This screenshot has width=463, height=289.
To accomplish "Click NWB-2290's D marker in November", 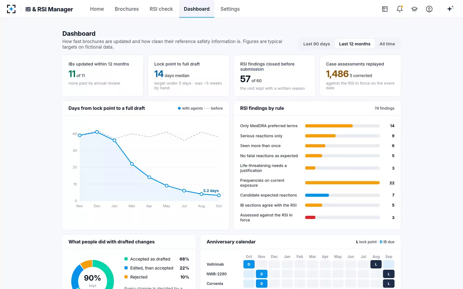I will [x=262, y=274].
